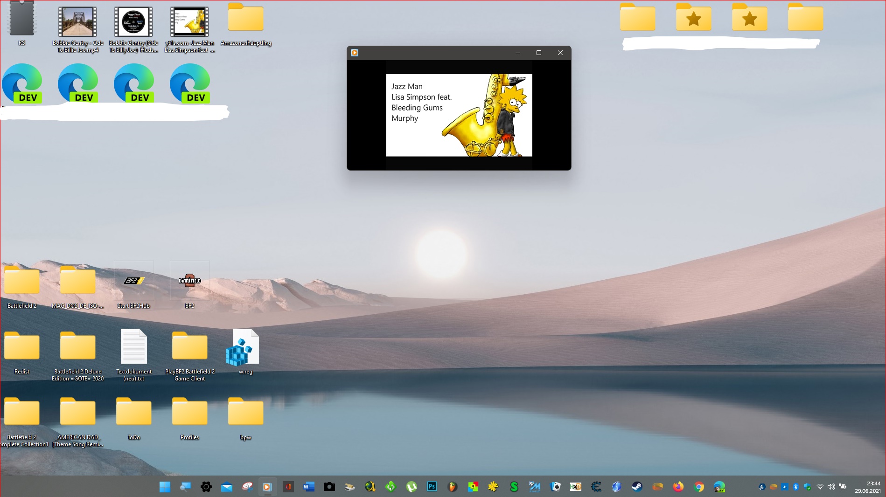Close the media player window

point(560,53)
